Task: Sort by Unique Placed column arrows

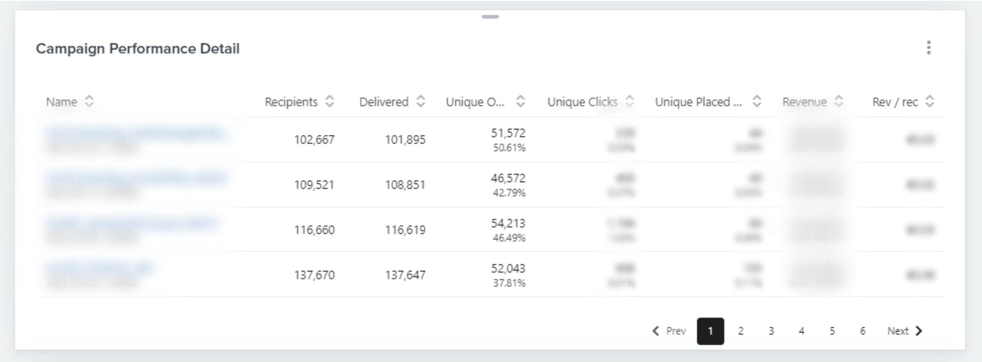Action: 757,102
